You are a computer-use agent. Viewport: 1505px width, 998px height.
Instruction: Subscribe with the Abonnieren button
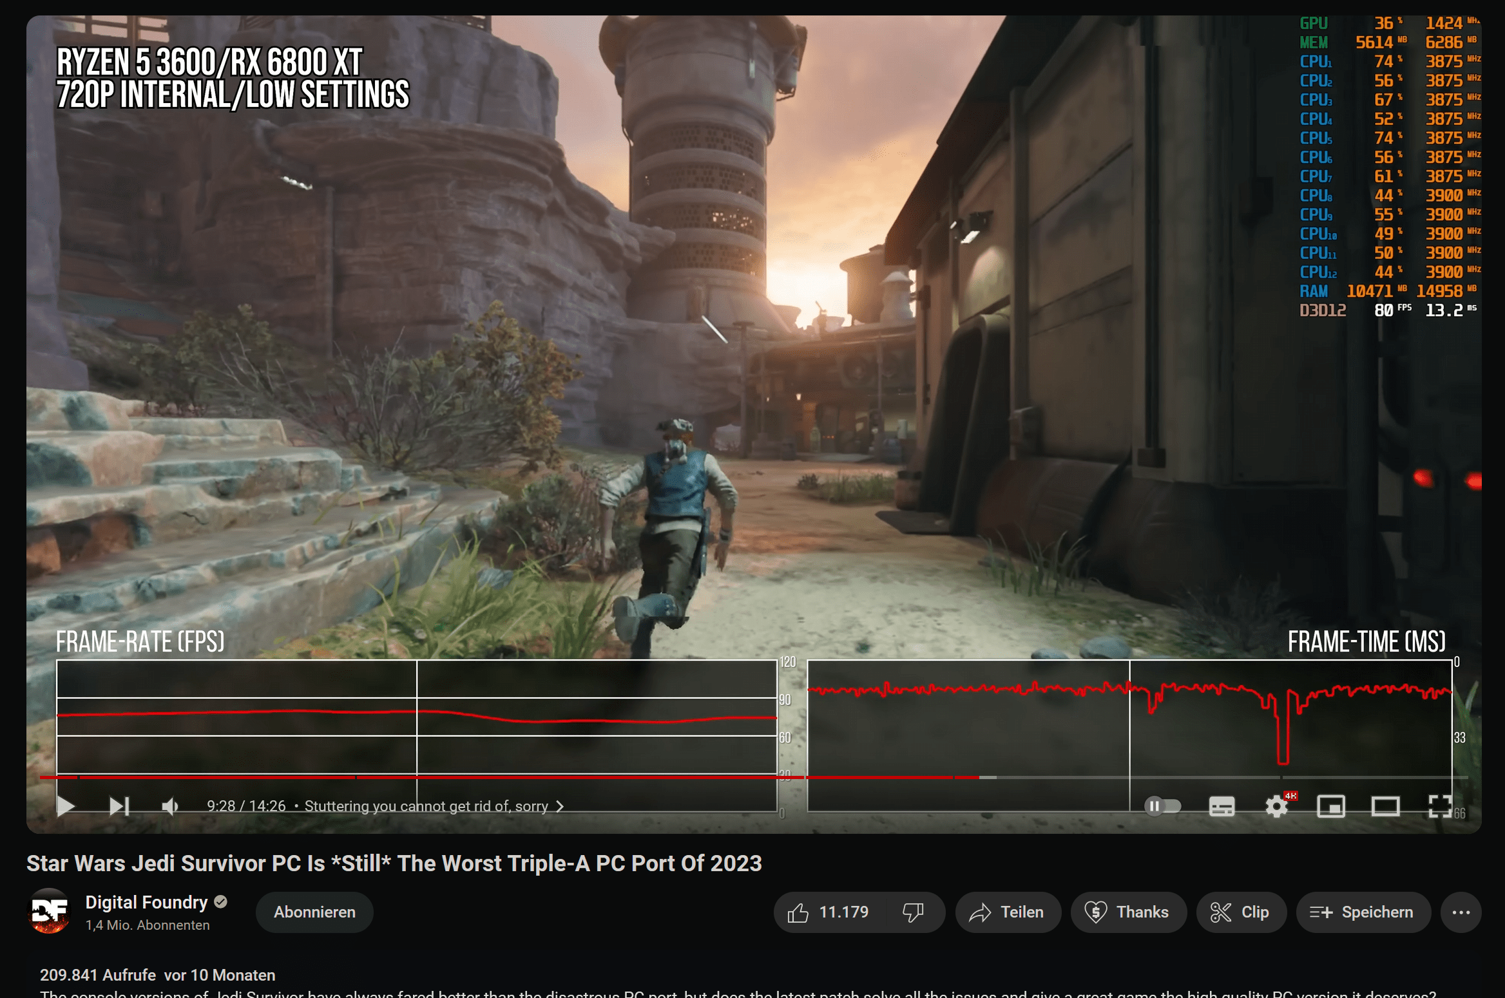(314, 912)
